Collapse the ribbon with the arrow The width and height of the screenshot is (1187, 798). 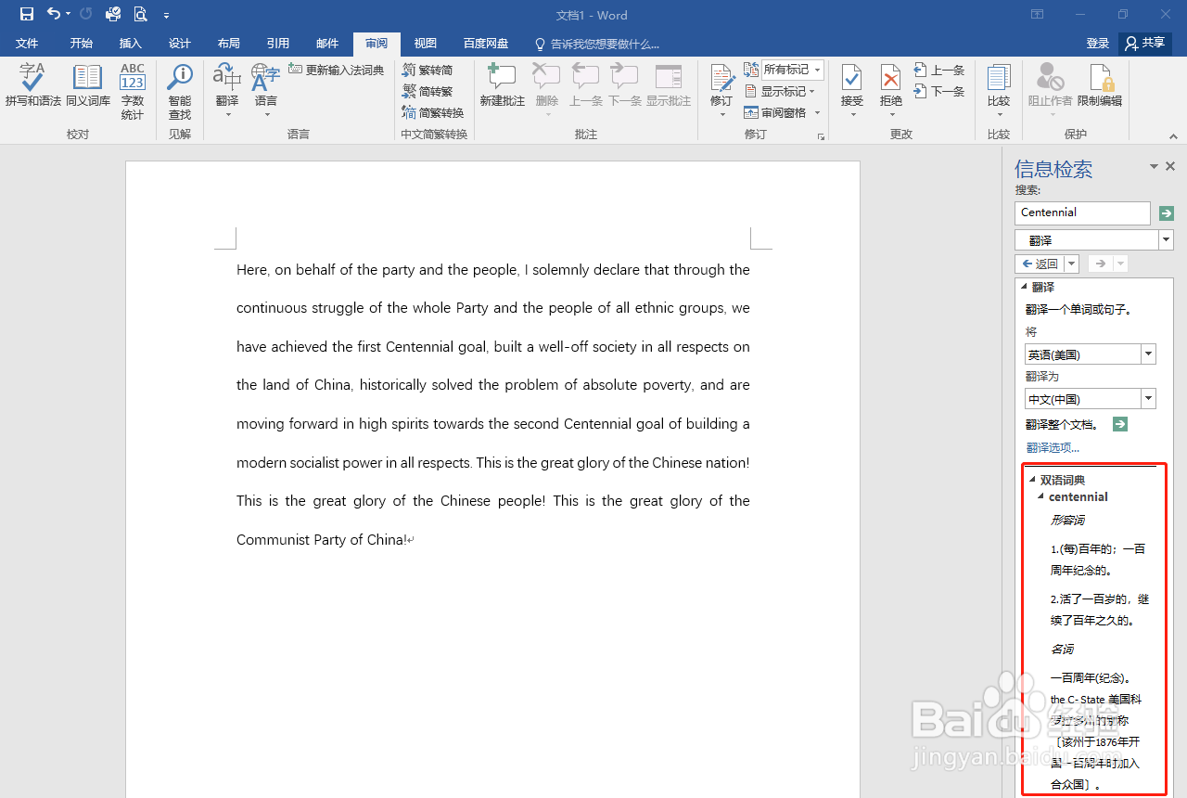[1173, 136]
